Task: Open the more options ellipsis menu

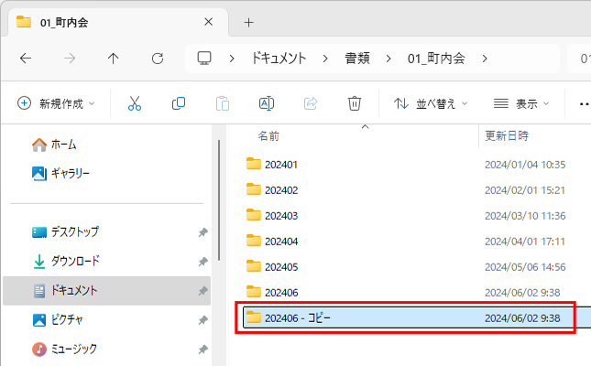Action: pos(585,104)
